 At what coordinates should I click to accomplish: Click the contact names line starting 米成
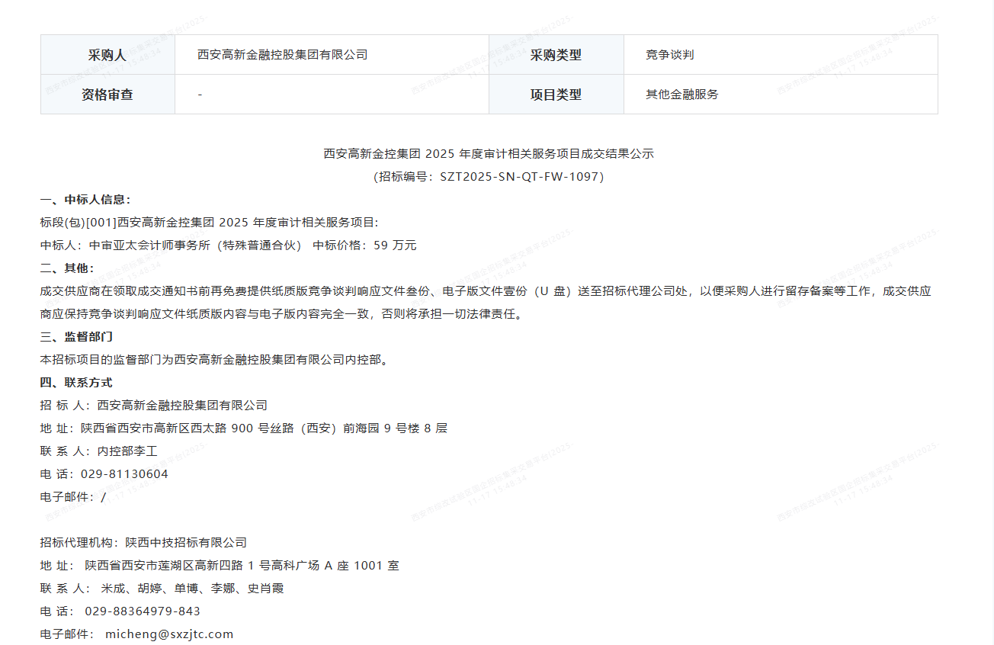[x=192, y=589]
